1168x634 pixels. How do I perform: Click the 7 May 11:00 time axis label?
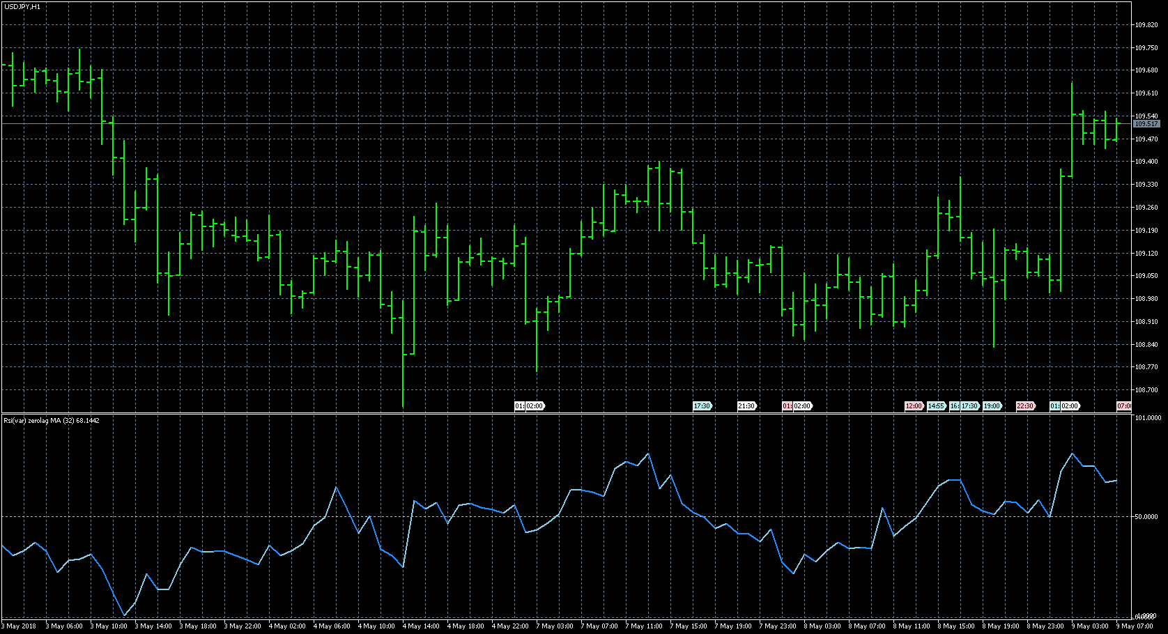pos(644,626)
